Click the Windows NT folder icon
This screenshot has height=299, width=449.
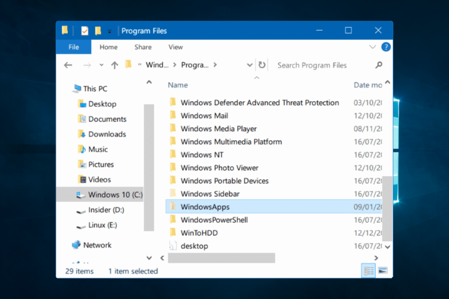173,154
